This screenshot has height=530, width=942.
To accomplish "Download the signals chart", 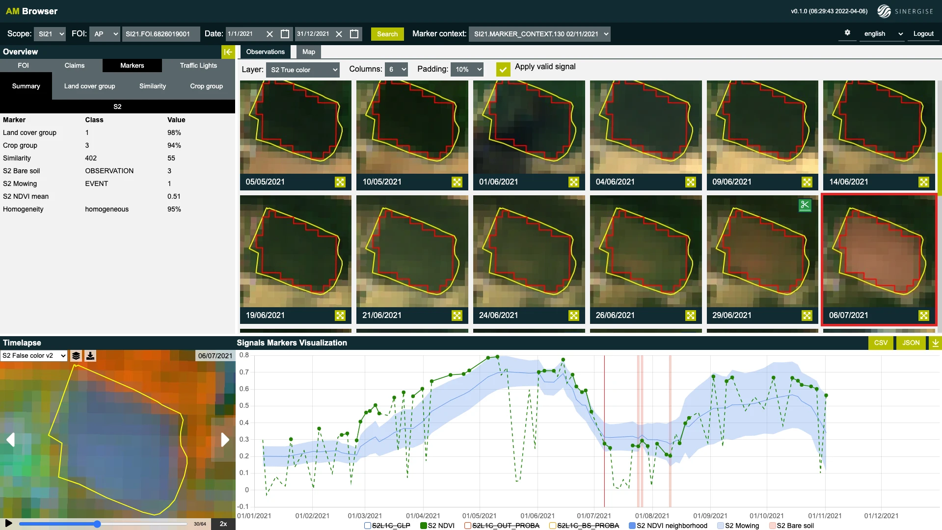I will pos(935,343).
